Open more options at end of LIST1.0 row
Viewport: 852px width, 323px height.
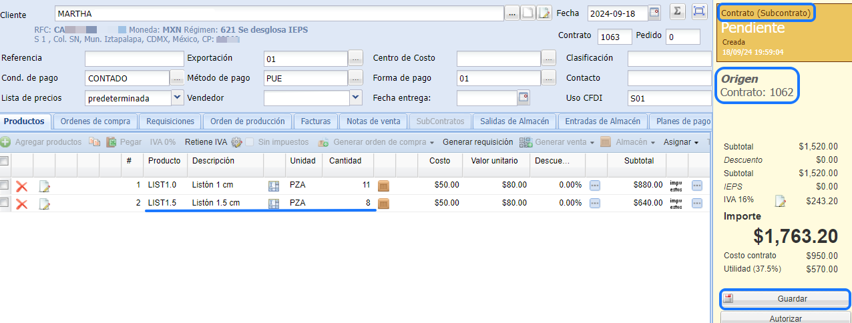click(697, 185)
